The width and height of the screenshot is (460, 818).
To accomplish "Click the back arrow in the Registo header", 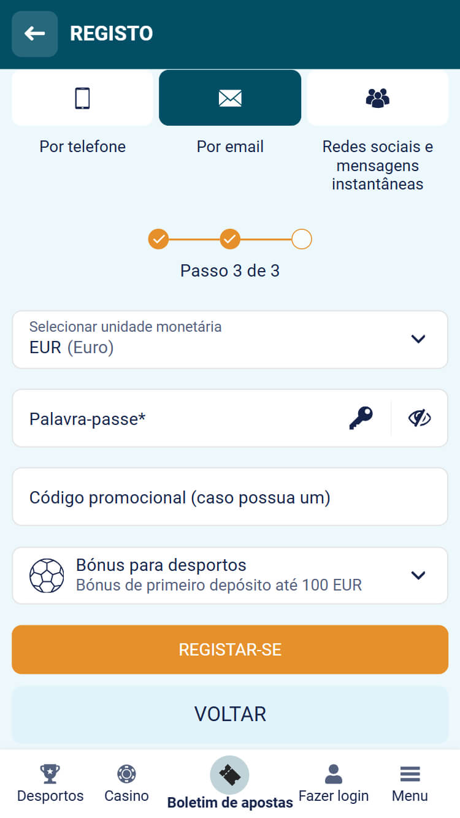I will click(34, 34).
